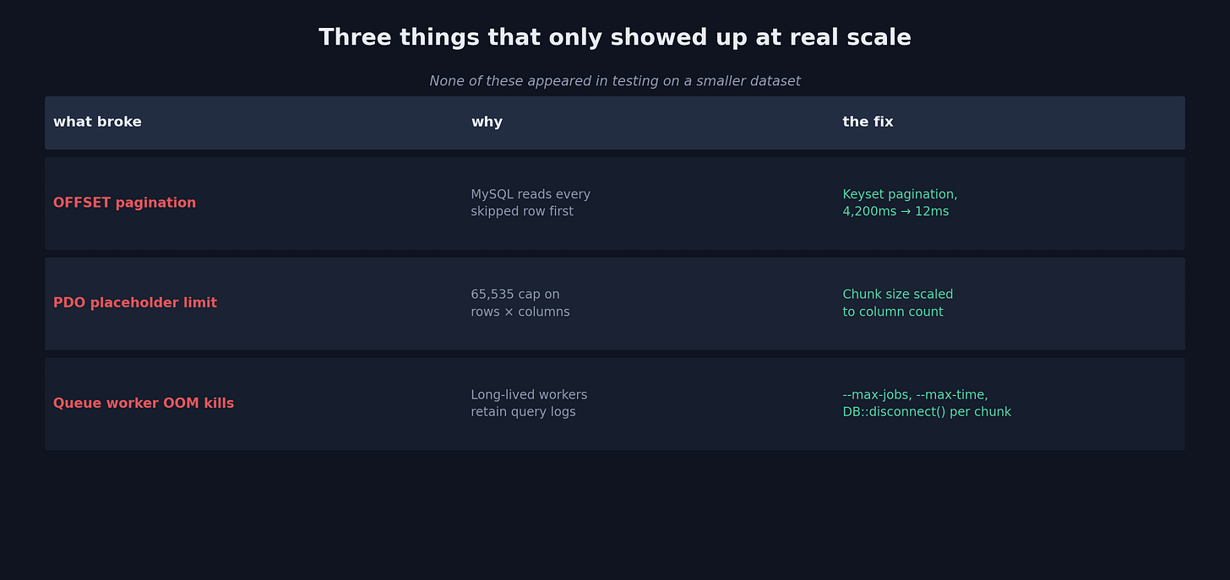Screen dimensions: 1230x580
Task: Click 'MySQL reads every skipped row first' text
Action: (x=531, y=203)
